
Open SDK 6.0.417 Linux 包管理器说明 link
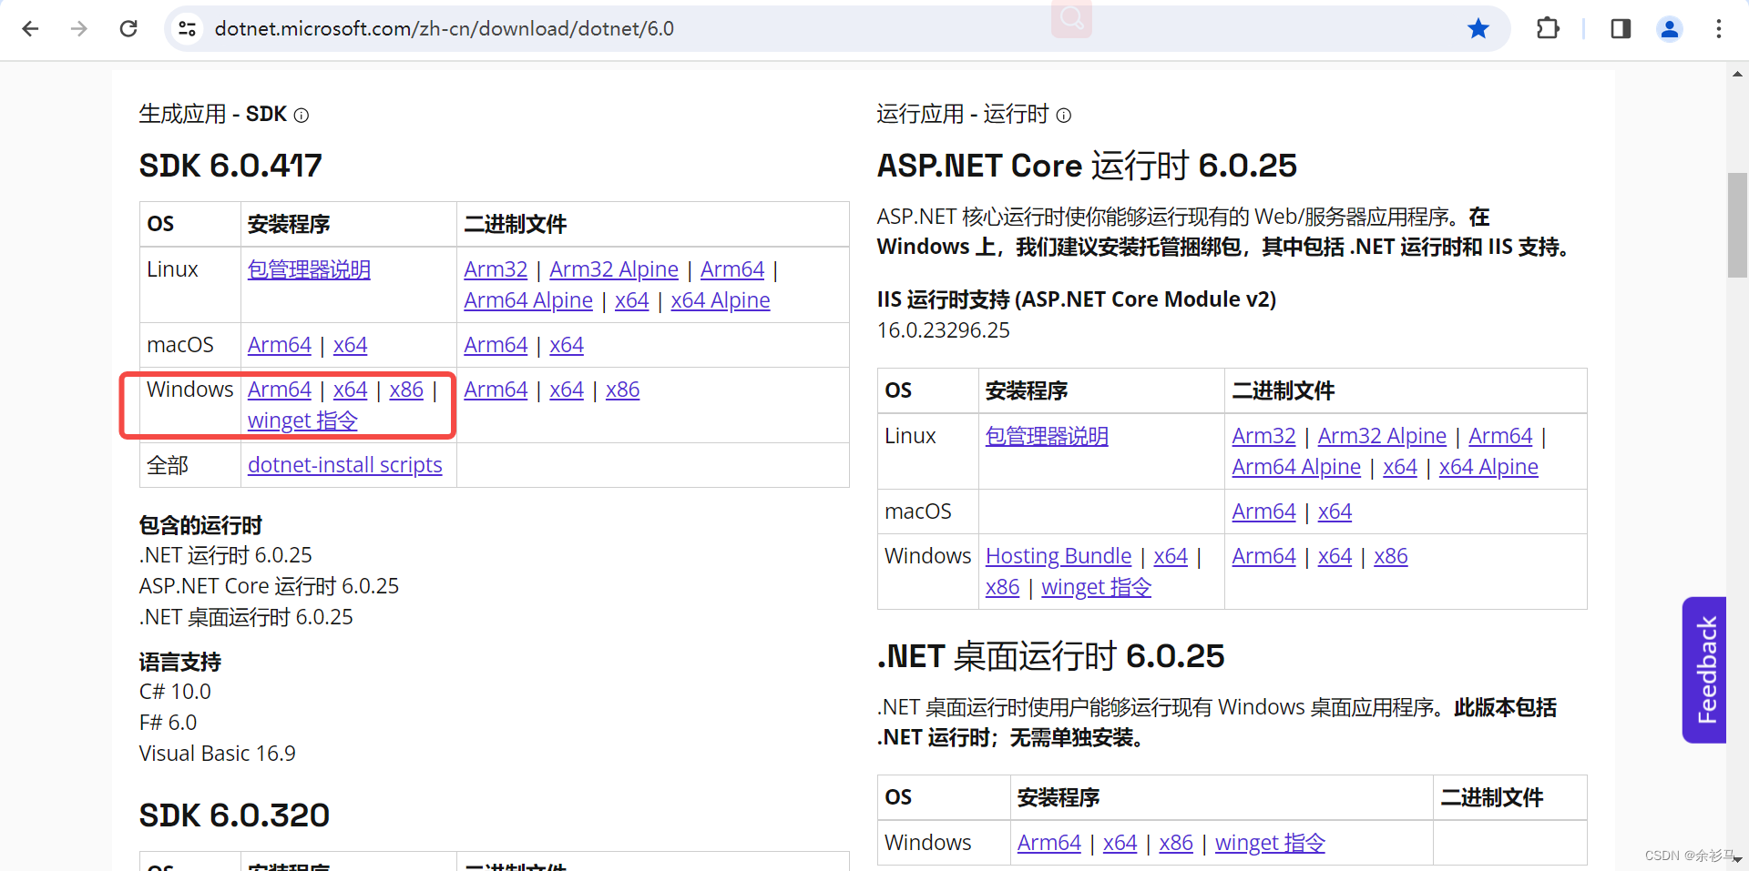coord(309,269)
